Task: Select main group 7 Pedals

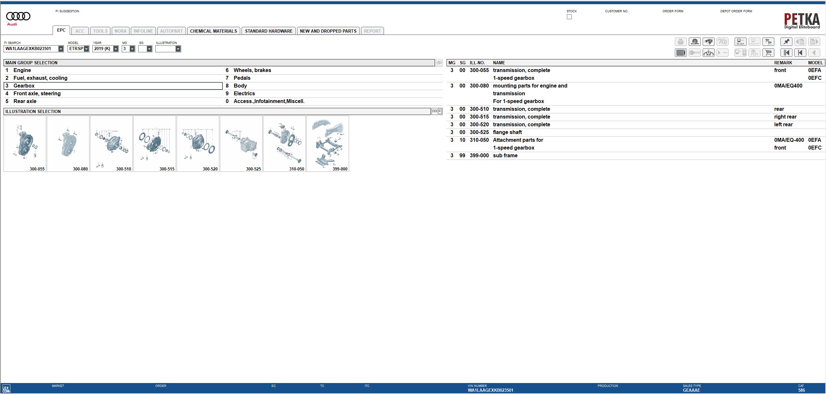Action: [333, 78]
